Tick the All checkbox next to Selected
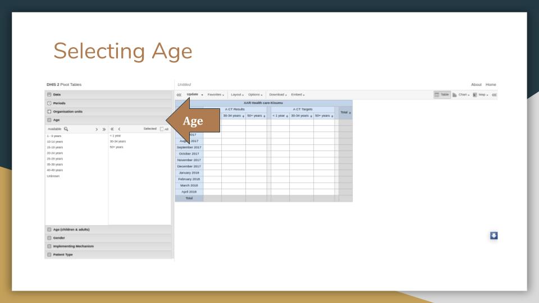The height and width of the screenshot is (303, 539). 162,129
